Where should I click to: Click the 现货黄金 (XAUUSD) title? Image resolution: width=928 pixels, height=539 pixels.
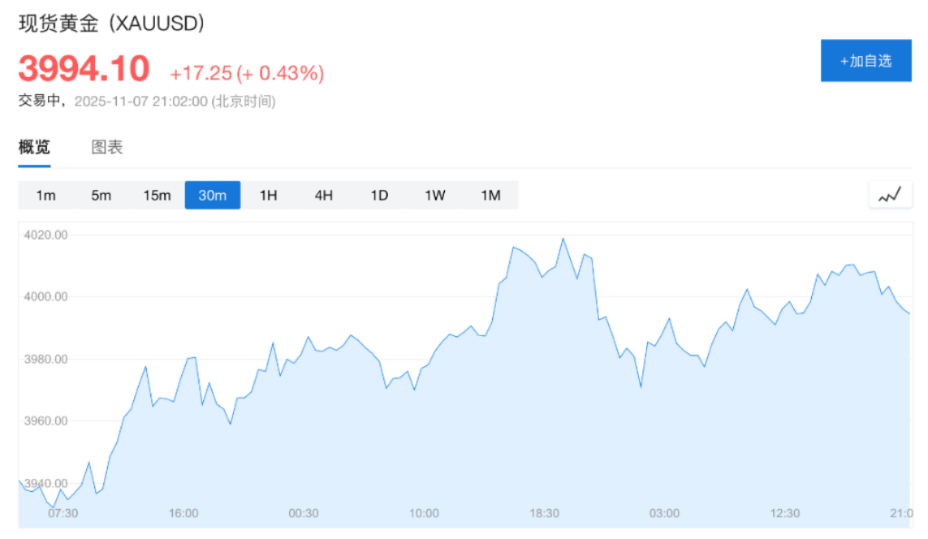[111, 24]
